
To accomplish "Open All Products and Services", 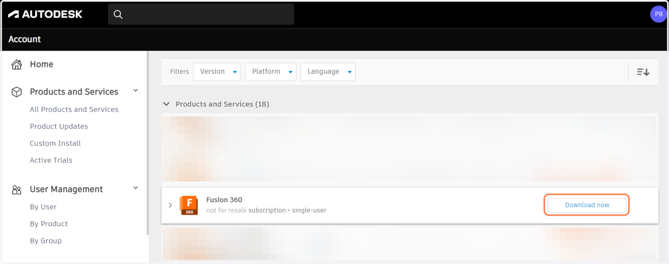I will (74, 109).
